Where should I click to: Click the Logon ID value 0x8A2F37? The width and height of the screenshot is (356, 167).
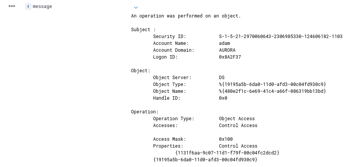point(230,57)
